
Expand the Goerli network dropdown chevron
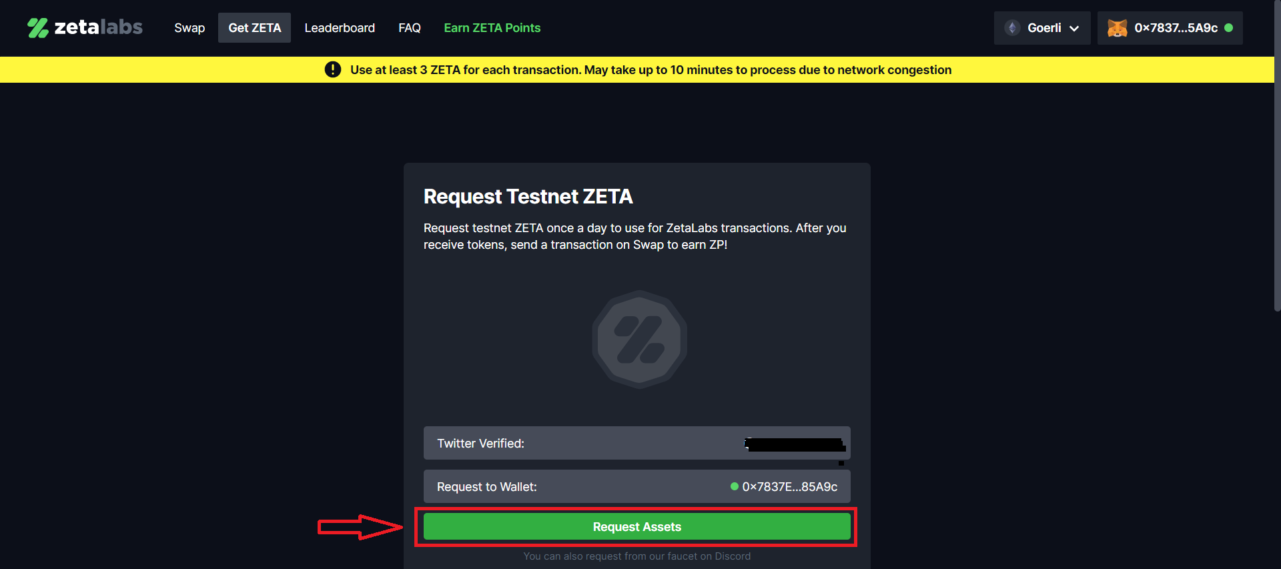[x=1074, y=29]
